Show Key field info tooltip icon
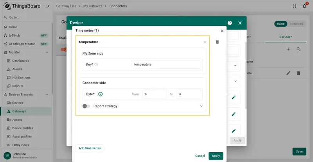313x162 pixels. point(96,64)
